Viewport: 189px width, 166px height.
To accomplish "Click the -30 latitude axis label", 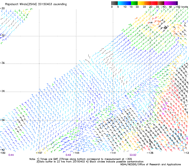I will tap(2, 8).
